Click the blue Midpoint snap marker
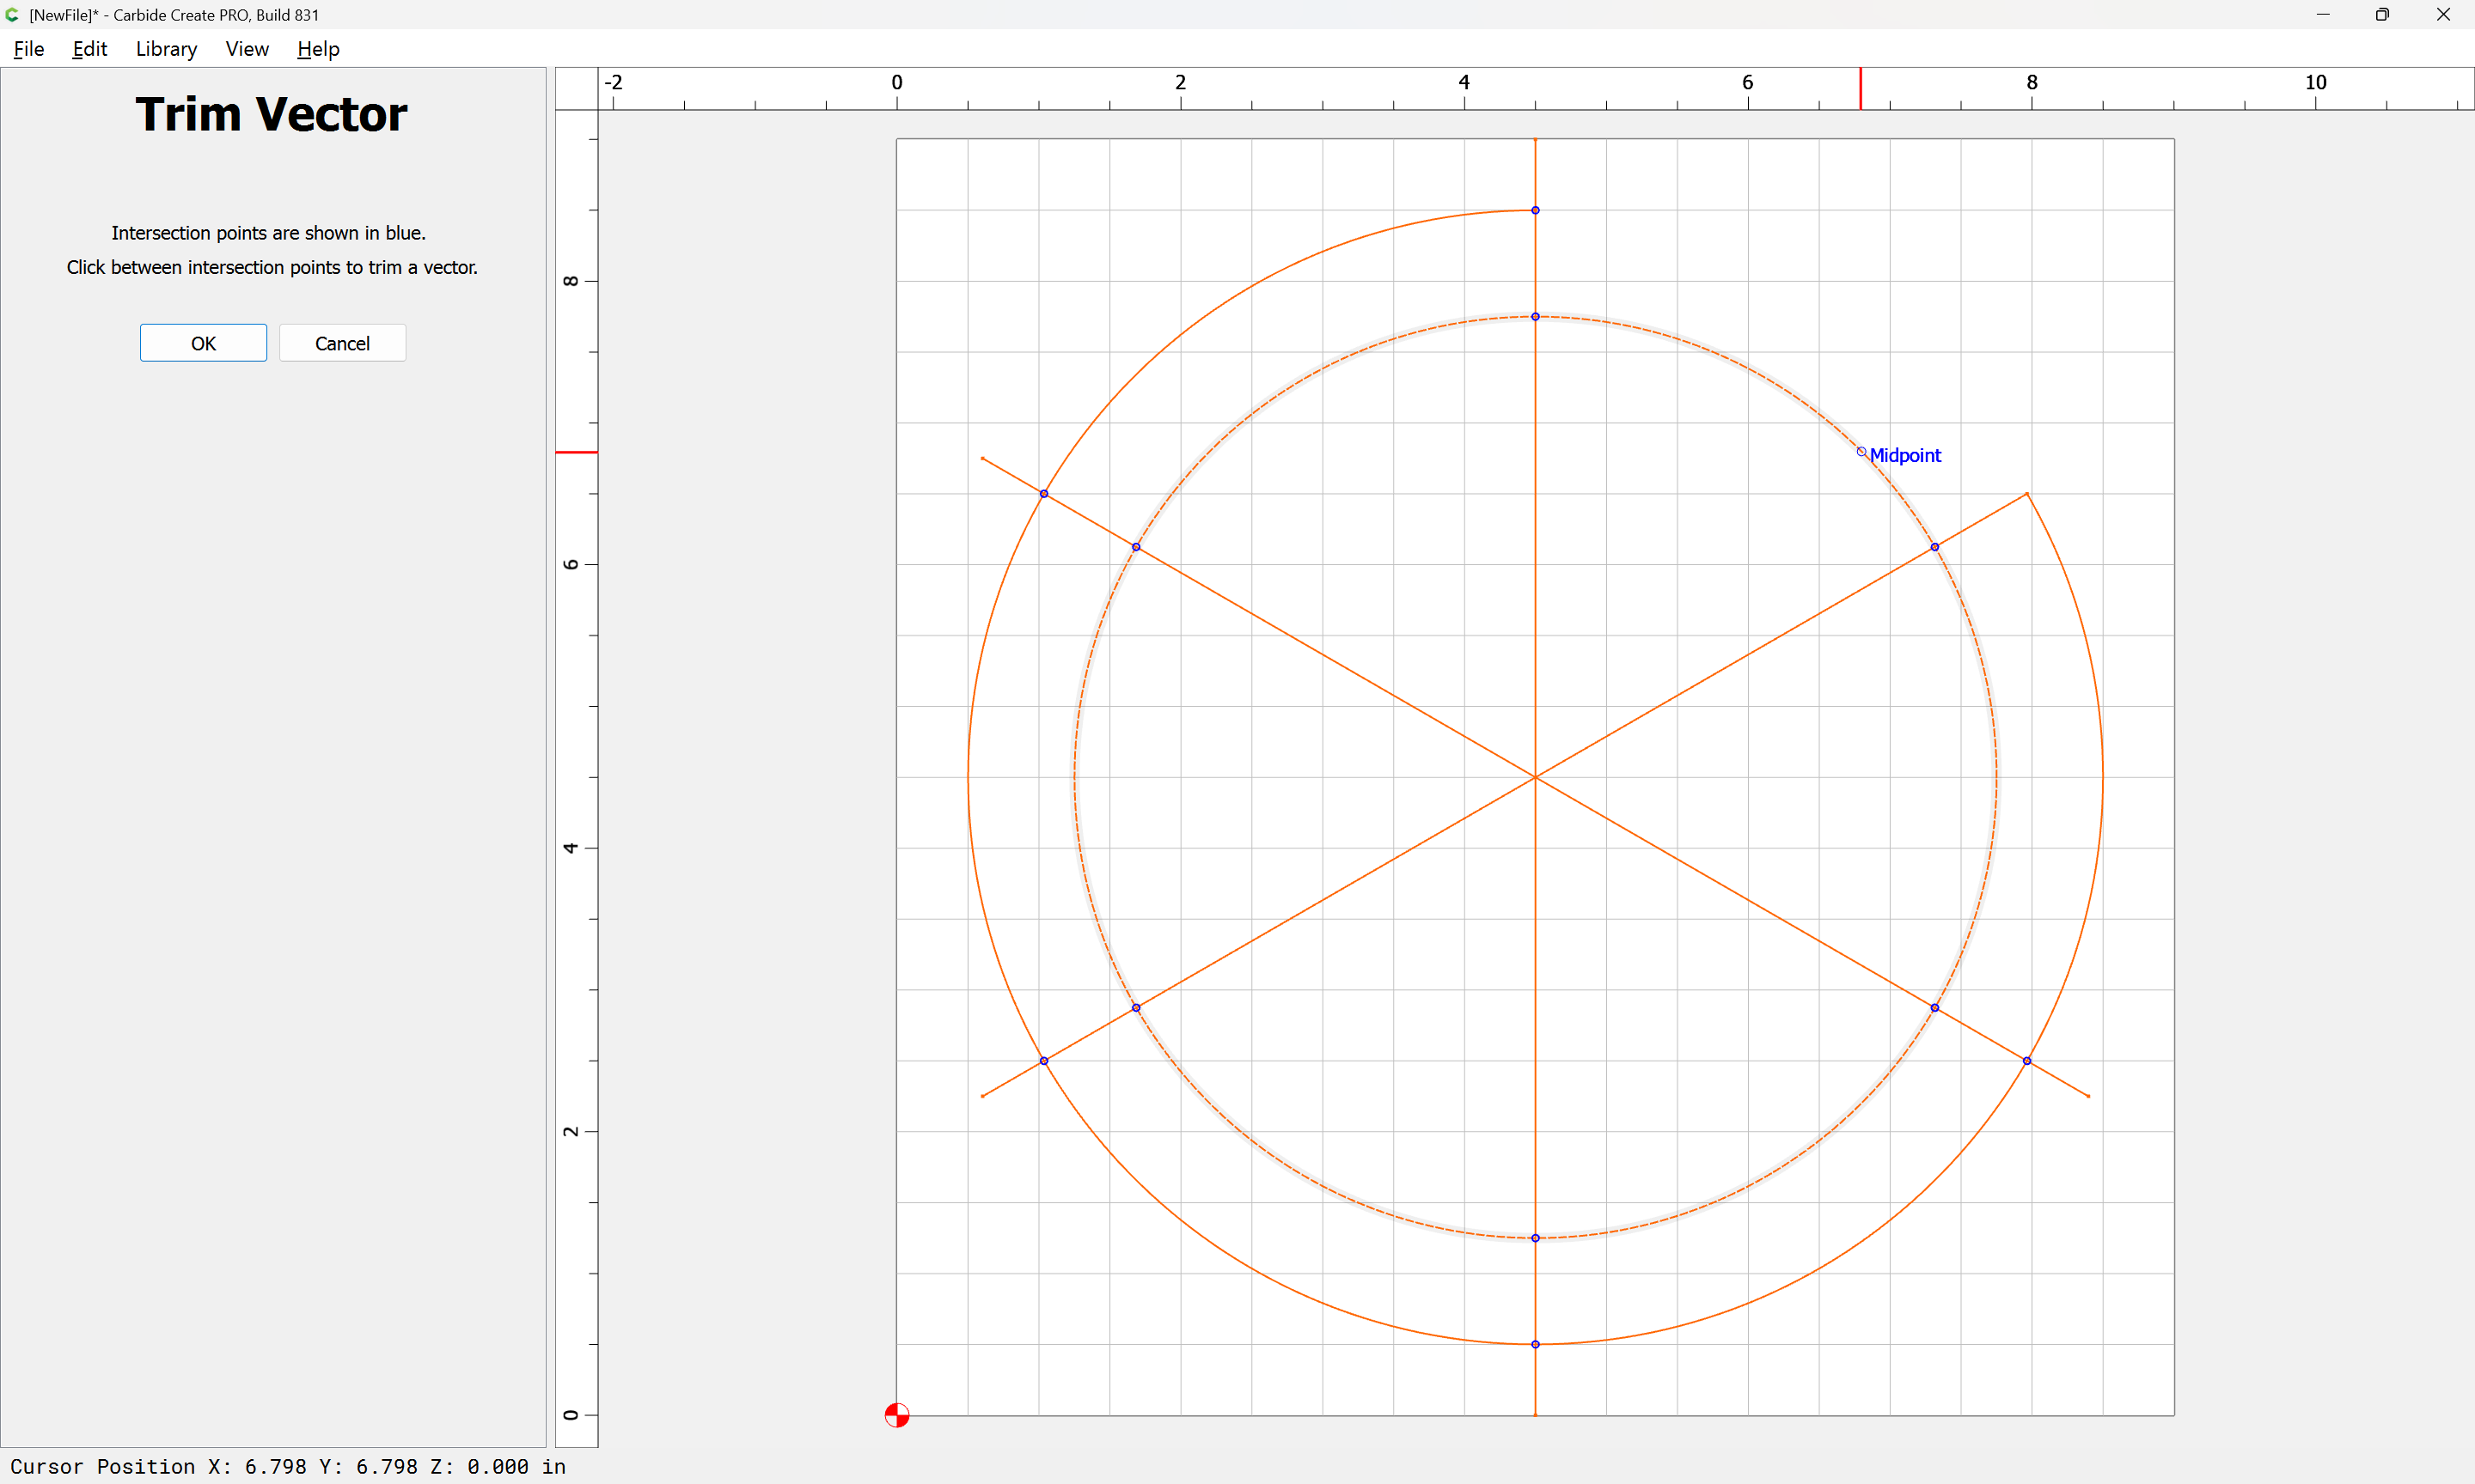The height and width of the screenshot is (1484, 2475). pos(1861,452)
